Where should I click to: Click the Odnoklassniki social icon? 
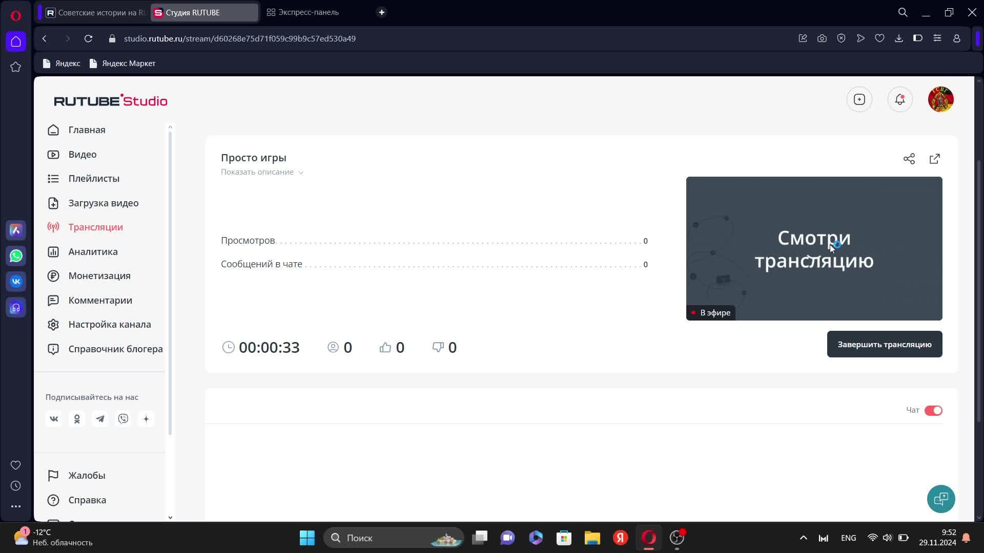coord(77,419)
